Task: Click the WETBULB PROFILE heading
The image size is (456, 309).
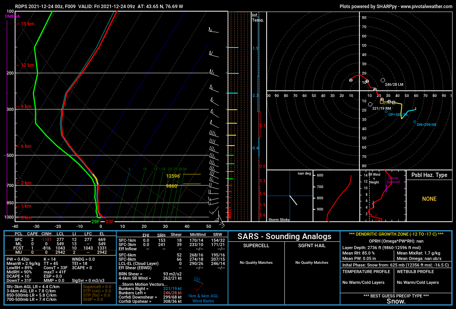Action: 415,272
